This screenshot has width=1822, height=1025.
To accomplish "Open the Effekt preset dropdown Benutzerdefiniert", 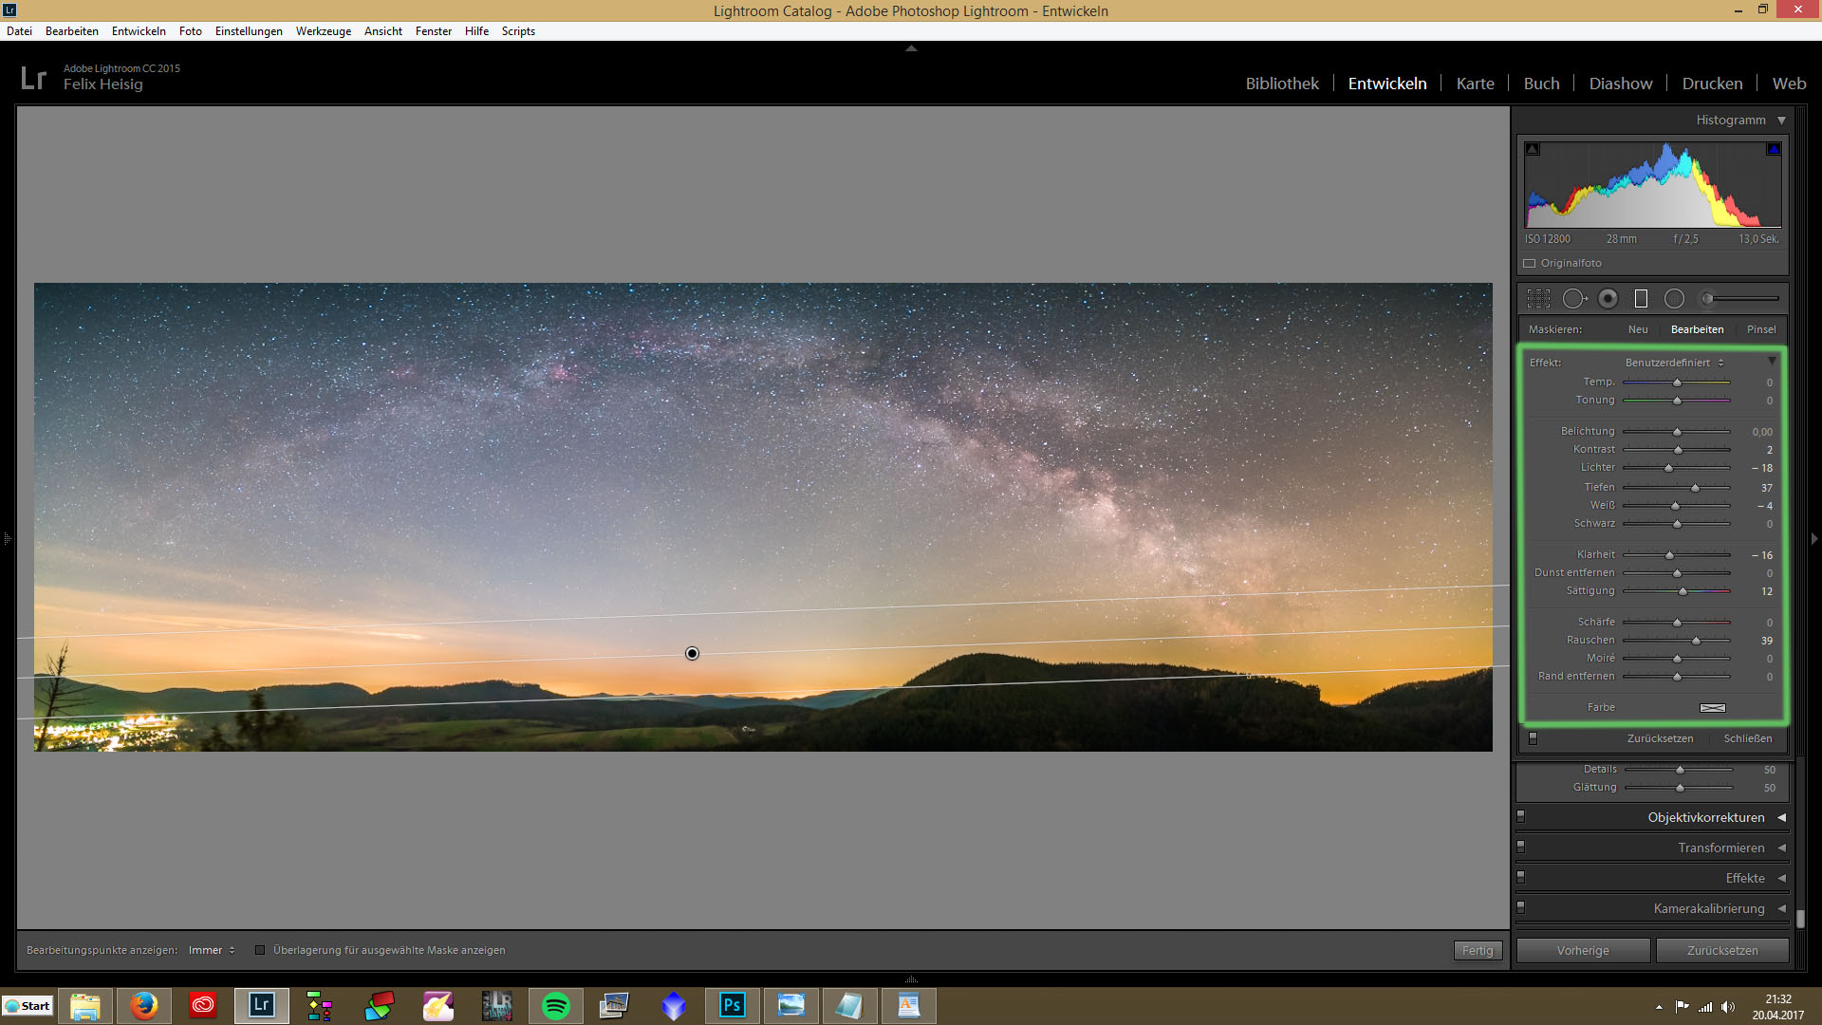I will 1674,363.
